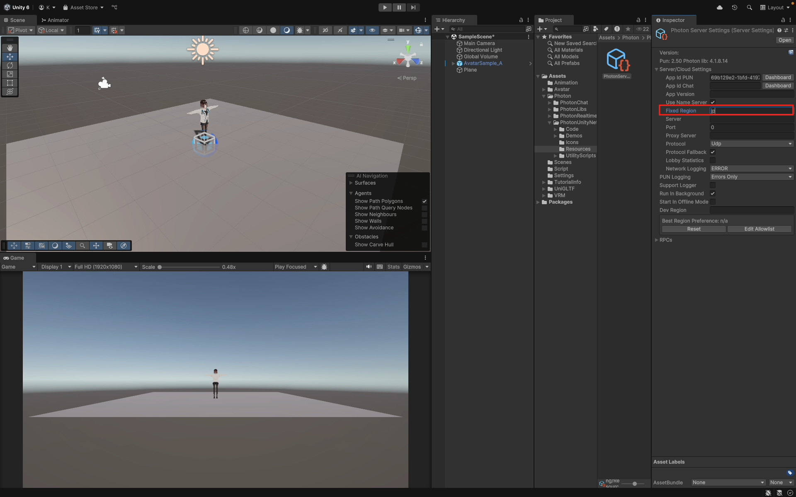Start Play mode in the editor
The image size is (796, 497).
coord(385,7)
